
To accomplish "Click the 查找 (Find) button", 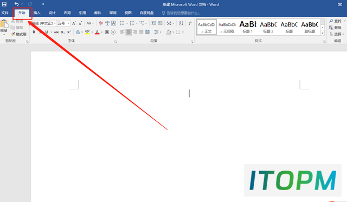I will (x=336, y=21).
